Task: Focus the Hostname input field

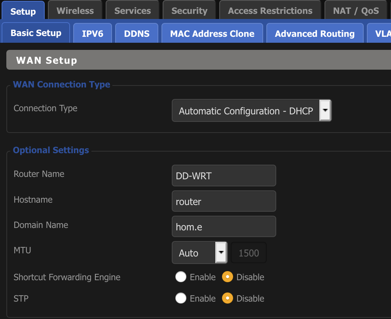Action: pos(224,201)
